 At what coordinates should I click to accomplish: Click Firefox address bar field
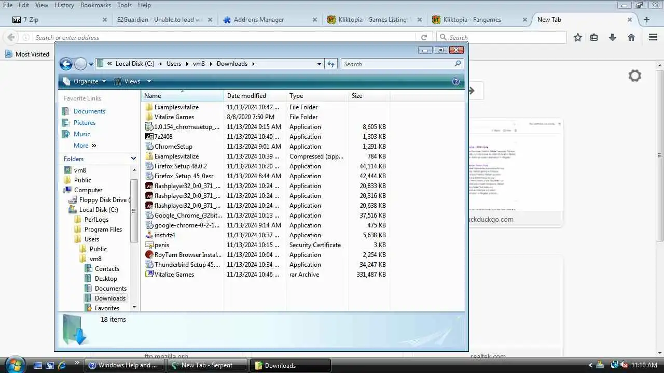tap(224, 37)
